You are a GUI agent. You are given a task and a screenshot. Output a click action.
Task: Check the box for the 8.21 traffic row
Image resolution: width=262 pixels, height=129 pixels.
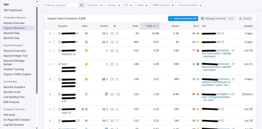point(54,42)
